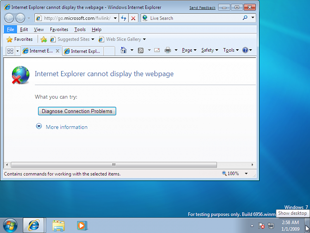Viewport: 310px width, 233px height.
Task: Click the network tray icon
Action: click(271, 226)
